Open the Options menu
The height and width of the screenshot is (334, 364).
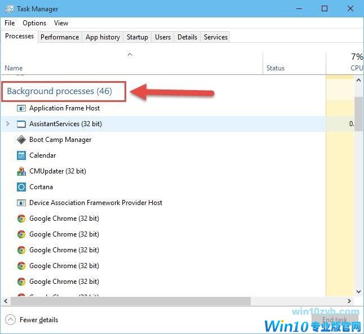tap(34, 23)
